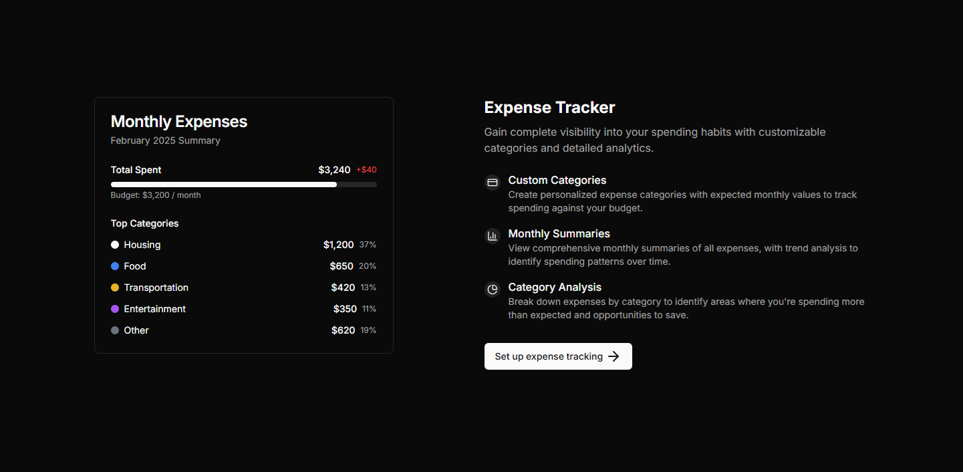This screenshot has width=963, height=472.
Task: Click the Category Analysis pie chart icon
Action: coord(493,289)
